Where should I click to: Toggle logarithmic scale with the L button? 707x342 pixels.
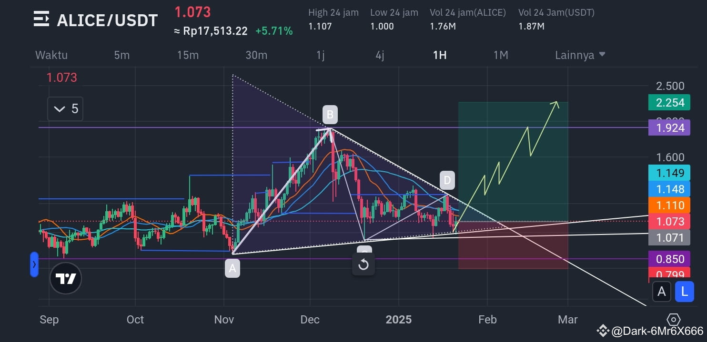pos(684,291)
